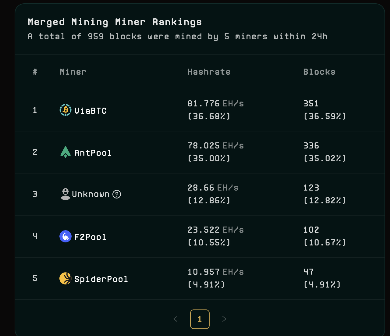This screenshot has height=336, width=390.
Task: Click the Unknown miner avatar icon
Action: coord(65,194)
